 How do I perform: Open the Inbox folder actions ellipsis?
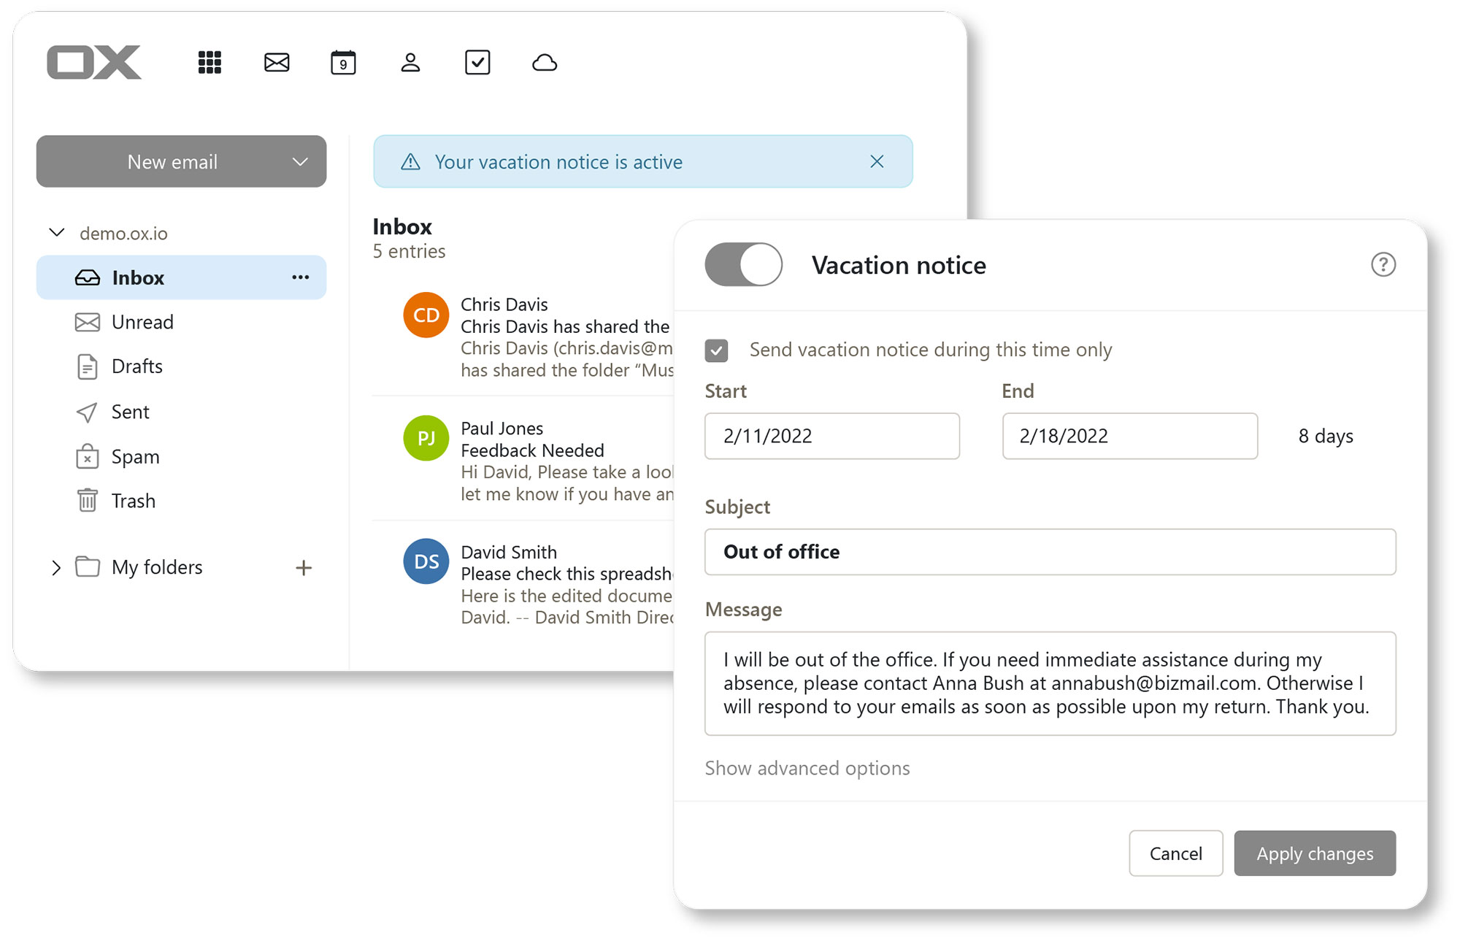pyautogui.click(x=300, y=277)
